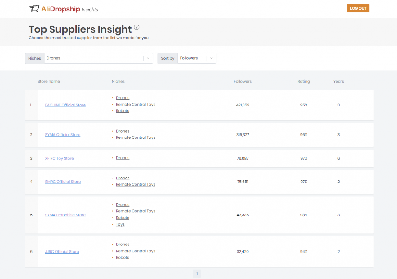Click the orange LOG OUT button
397x279 pixels.
tap(358, 8)
